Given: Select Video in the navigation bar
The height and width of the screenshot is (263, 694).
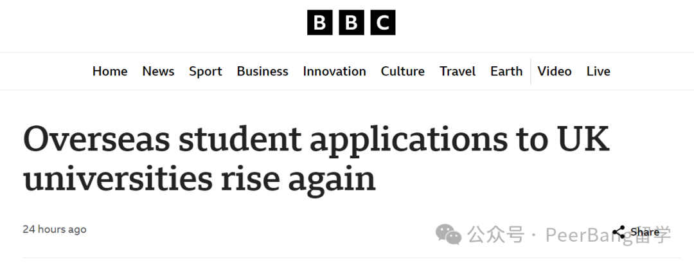Looking at the screenshot, I should coord(554,71).
